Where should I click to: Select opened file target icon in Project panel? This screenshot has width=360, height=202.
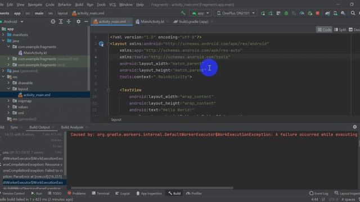tap(53, 21)
